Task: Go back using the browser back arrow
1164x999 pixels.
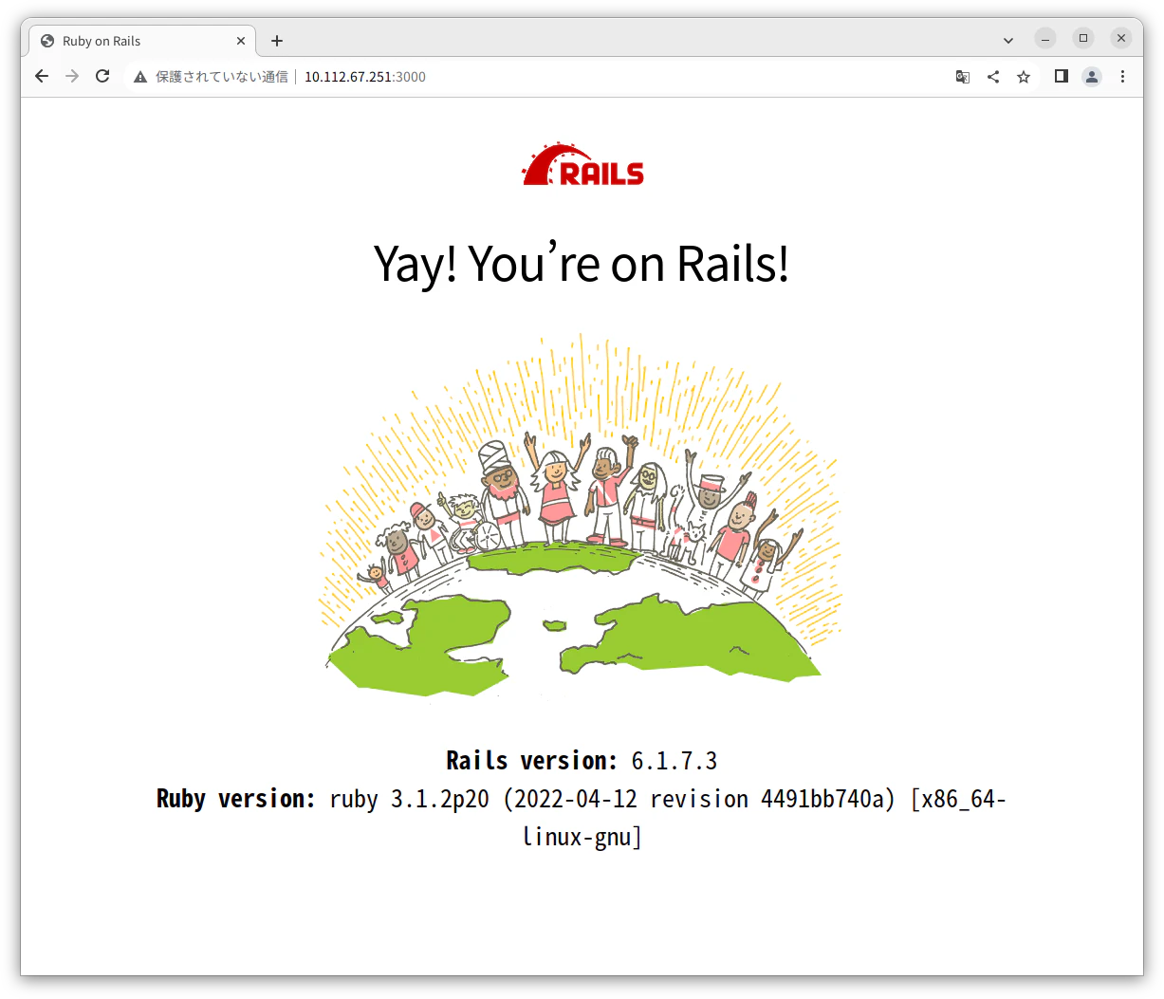Action: click(x=42, y=77)
